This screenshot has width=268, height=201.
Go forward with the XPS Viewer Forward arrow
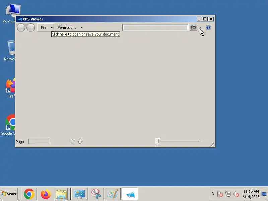[31, 27]
